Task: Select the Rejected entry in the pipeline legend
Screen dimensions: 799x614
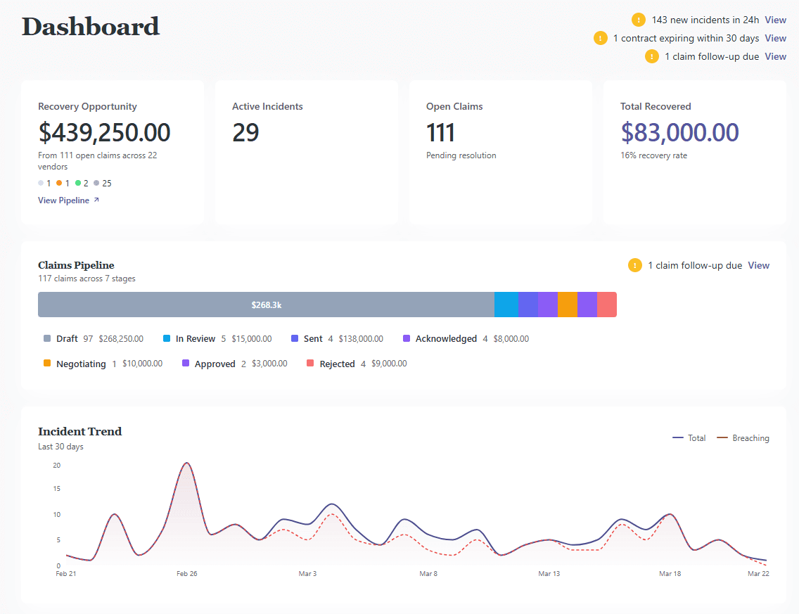Action: point(338,364)
